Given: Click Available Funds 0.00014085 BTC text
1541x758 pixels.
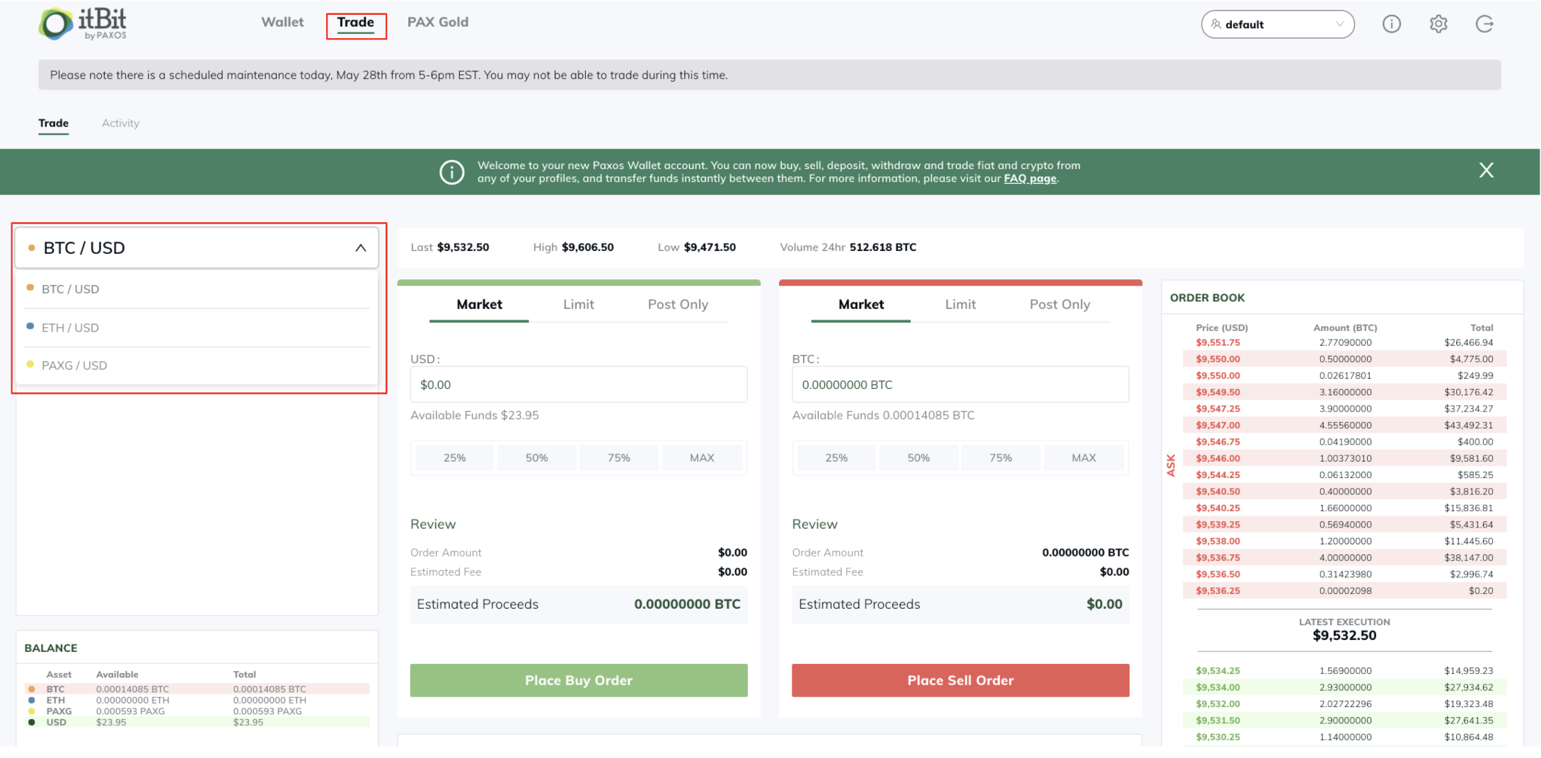Looking at the screenshot, I should [x=883, y=416].
